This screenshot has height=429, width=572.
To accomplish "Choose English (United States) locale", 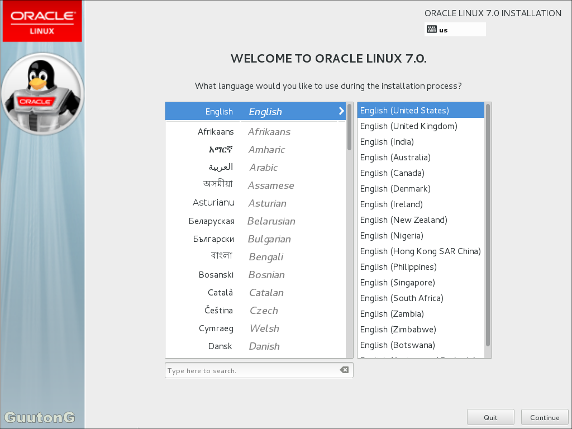I will (x=421, y=110).
